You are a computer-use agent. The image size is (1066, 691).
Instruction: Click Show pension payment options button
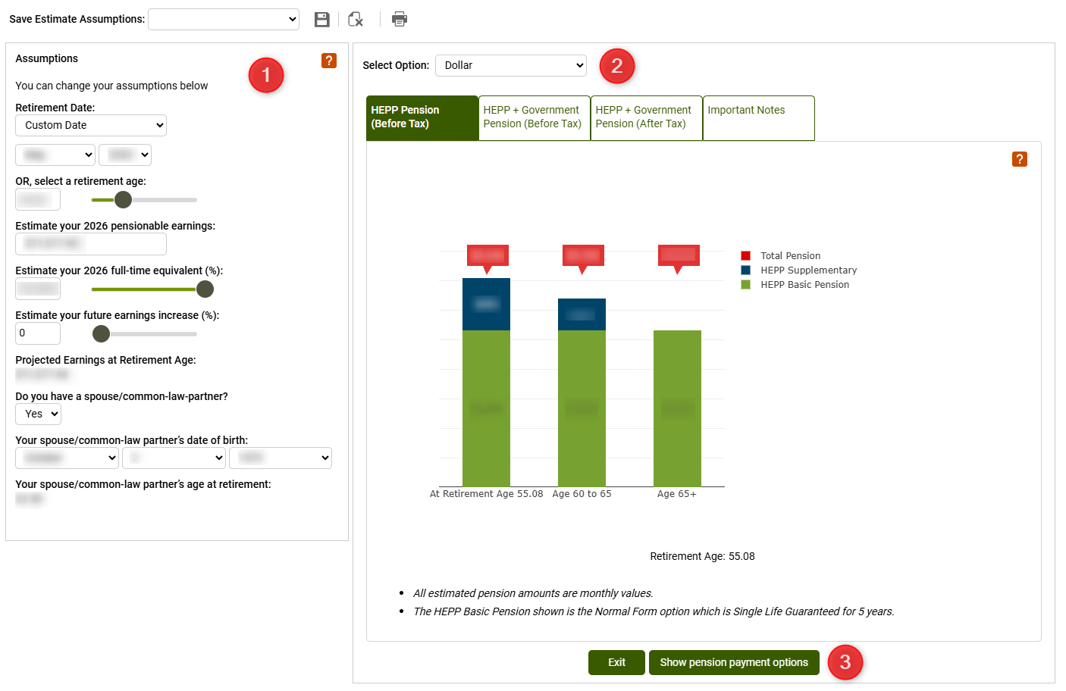tap(734, 663)
